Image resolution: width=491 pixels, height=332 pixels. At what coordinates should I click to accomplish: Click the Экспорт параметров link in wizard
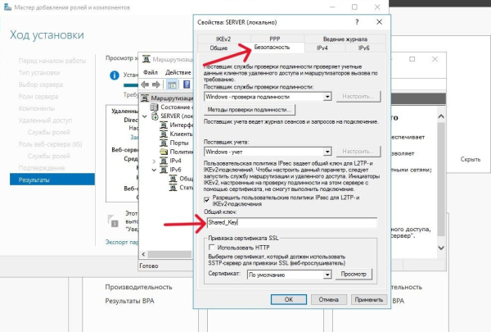(122, 243)
